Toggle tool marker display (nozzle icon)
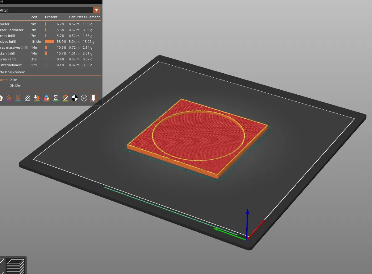Viewport: 372px width, 274px height. coord(93,98)
